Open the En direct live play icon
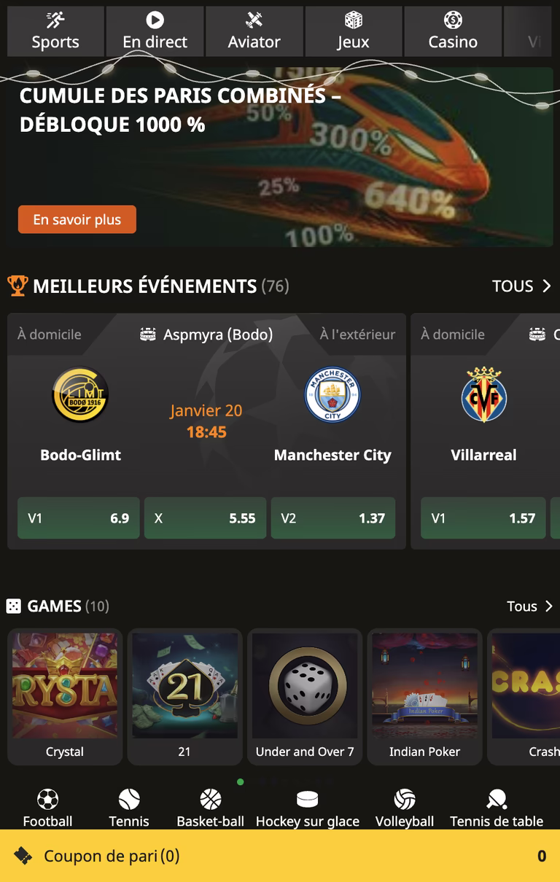Screen dimensions: 560x882 155,20
